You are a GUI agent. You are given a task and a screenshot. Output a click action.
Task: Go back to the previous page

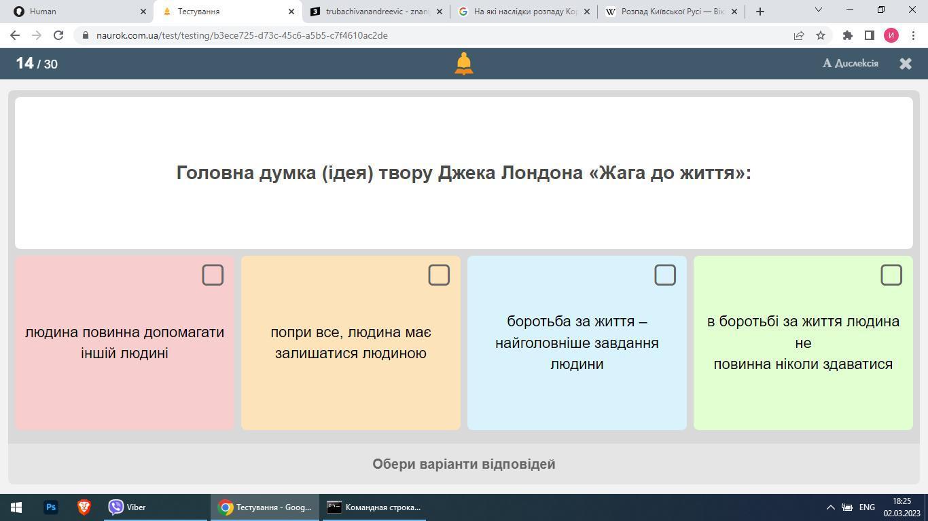click(15, 35)
